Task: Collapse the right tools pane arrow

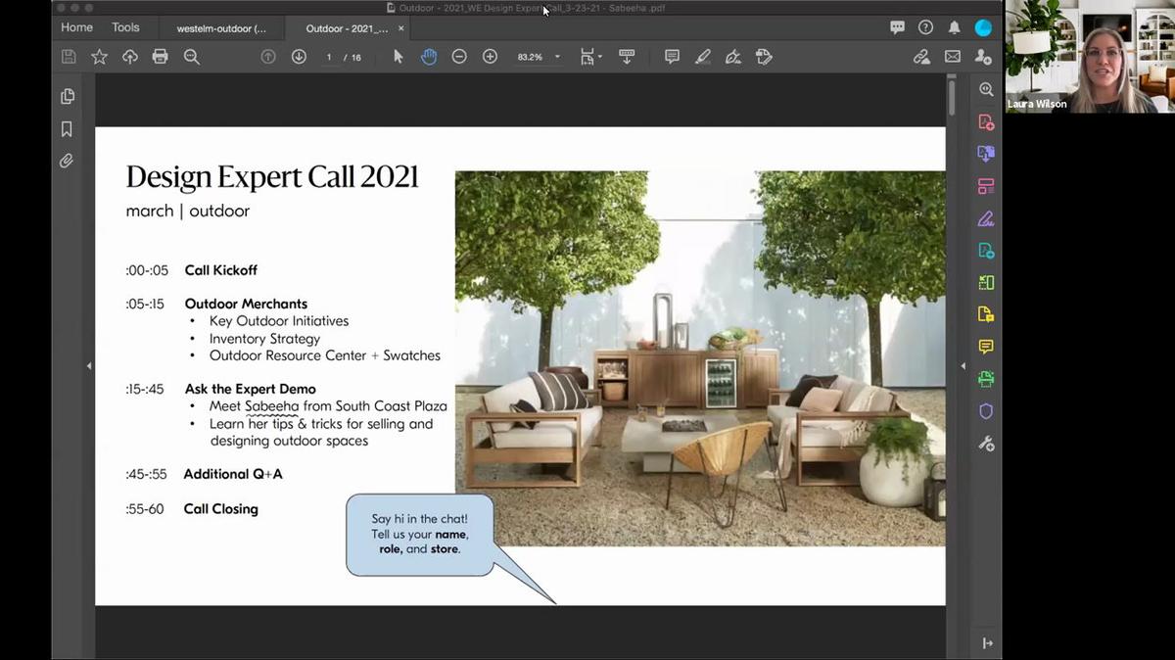Action: coord(963,366)
